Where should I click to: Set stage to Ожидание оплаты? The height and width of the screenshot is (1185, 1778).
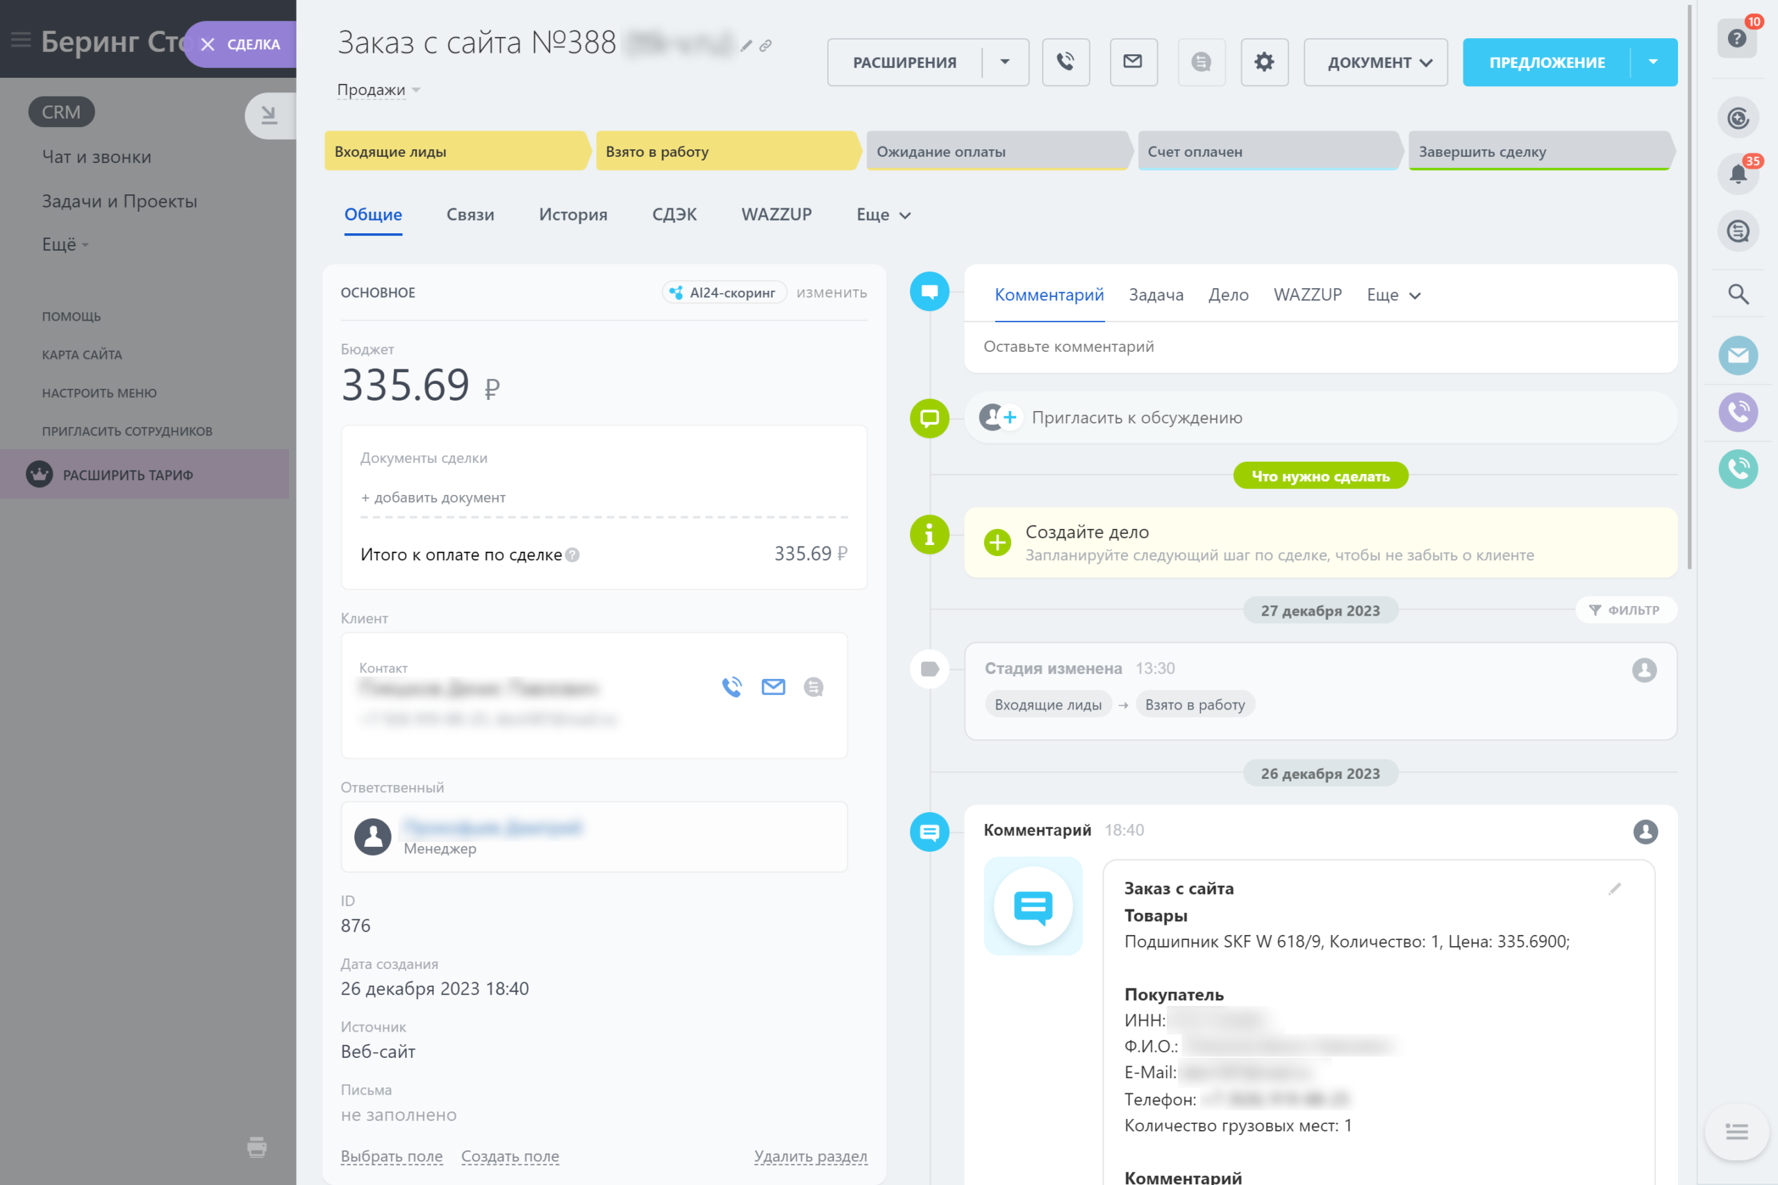[x=998, y=151]
